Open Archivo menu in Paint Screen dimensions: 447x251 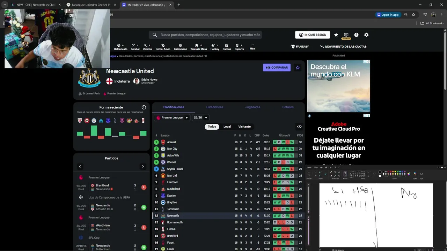point(309,167)
